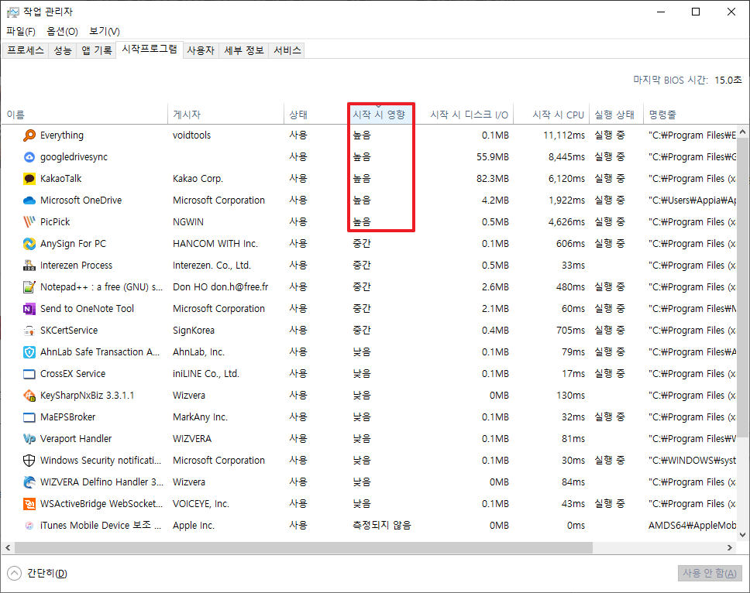Click the MaEPSBroker icon
The image size is (750, 593).
29,417
